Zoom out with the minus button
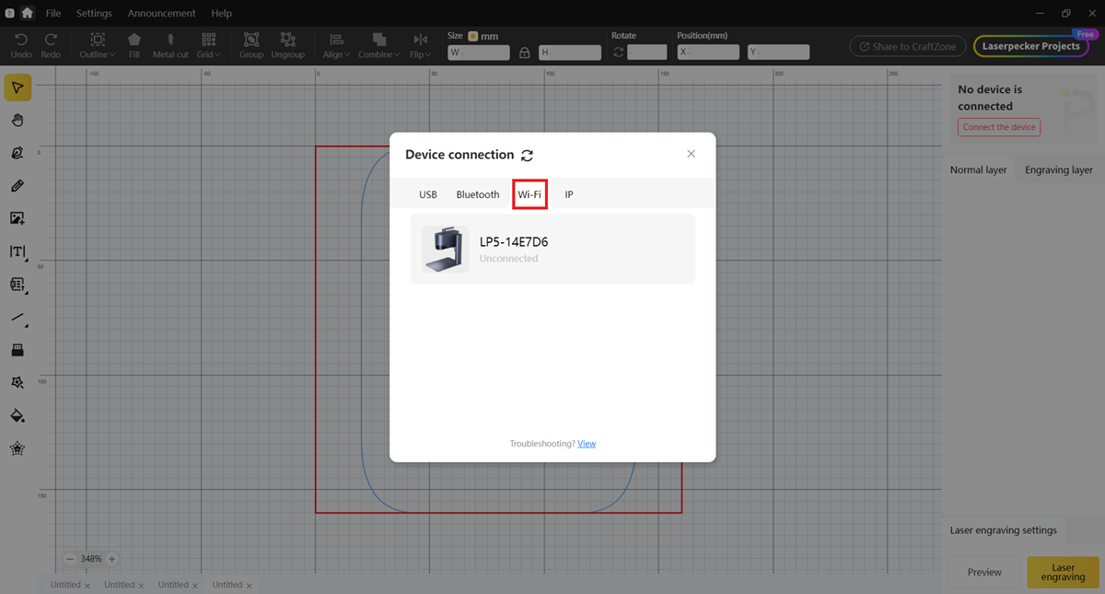Screen dimensions: 1105x594 tap(71, 559)
